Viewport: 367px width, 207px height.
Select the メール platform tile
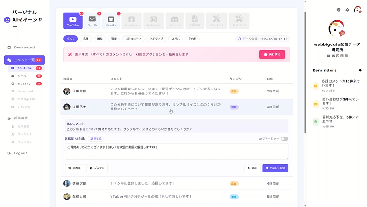(x=92, y=21)
